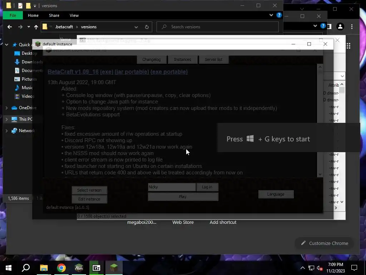Open the Chrome profile avatar icon

tap(340, 26)
